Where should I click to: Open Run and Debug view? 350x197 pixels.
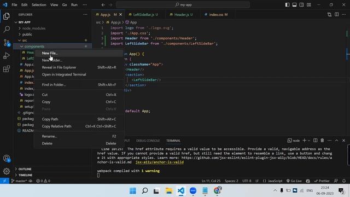click(x=7, y=56)
